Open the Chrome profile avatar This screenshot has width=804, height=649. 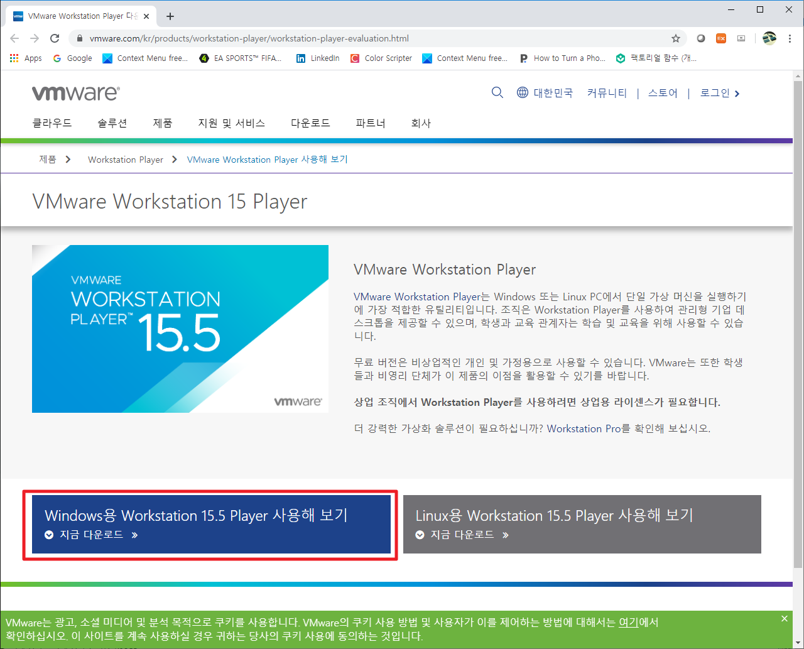point(769,38)
